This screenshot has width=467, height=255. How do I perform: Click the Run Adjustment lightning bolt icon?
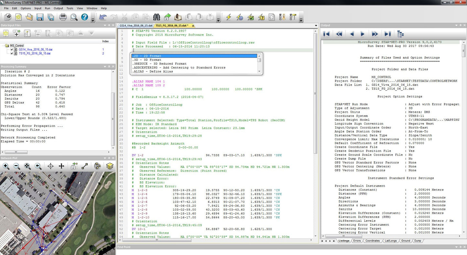(228, 17)
